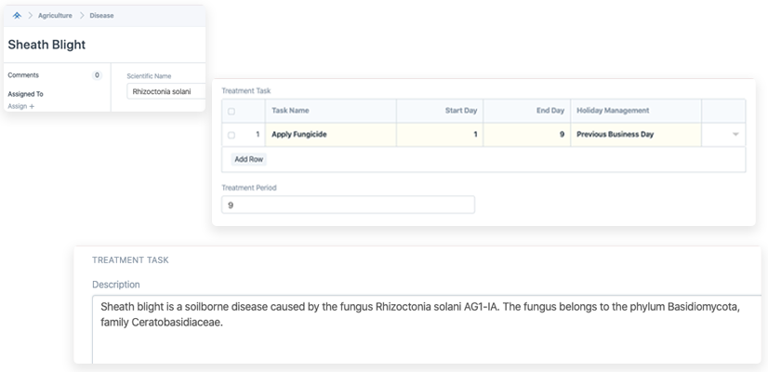The width and height of the screenshot is (768, 372).
Task: Click the Assign plus link
Action: [x=20, y=107]
